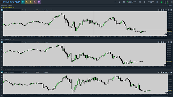Click the ES.U23 symbol input field
This screenshot has width=173, height=97.
point(12,10)
